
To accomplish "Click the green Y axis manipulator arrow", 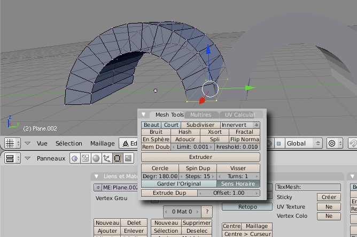I will click(x=250, y=88).
